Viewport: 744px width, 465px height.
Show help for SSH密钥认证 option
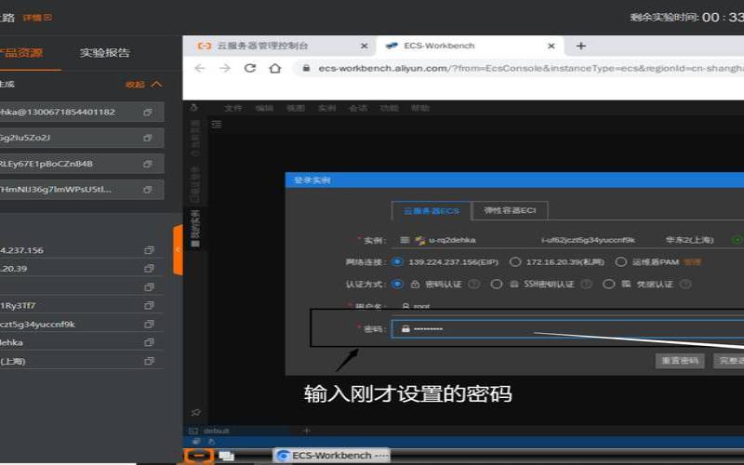pos(587,285)
